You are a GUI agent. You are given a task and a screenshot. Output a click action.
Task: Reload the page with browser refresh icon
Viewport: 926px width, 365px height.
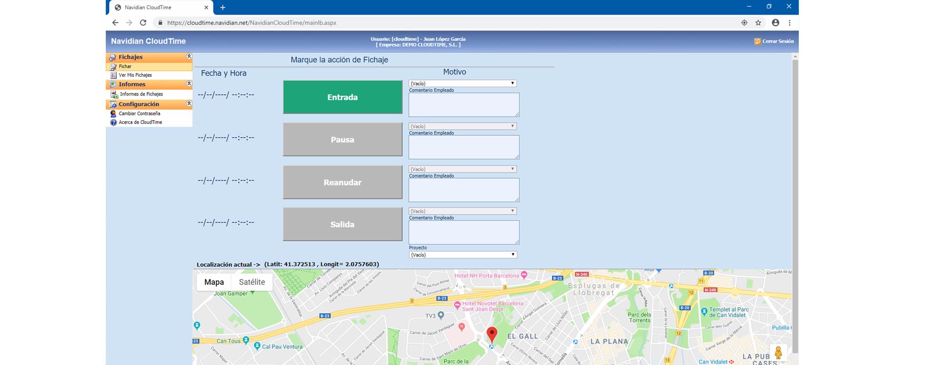(143, 23)
